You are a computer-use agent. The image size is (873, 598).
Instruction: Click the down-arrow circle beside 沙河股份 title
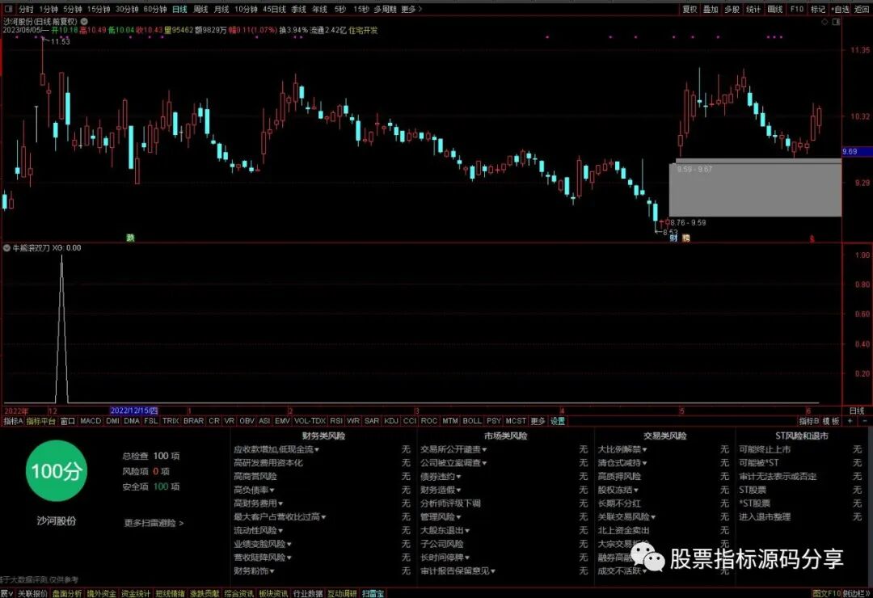tap(84, 21)
